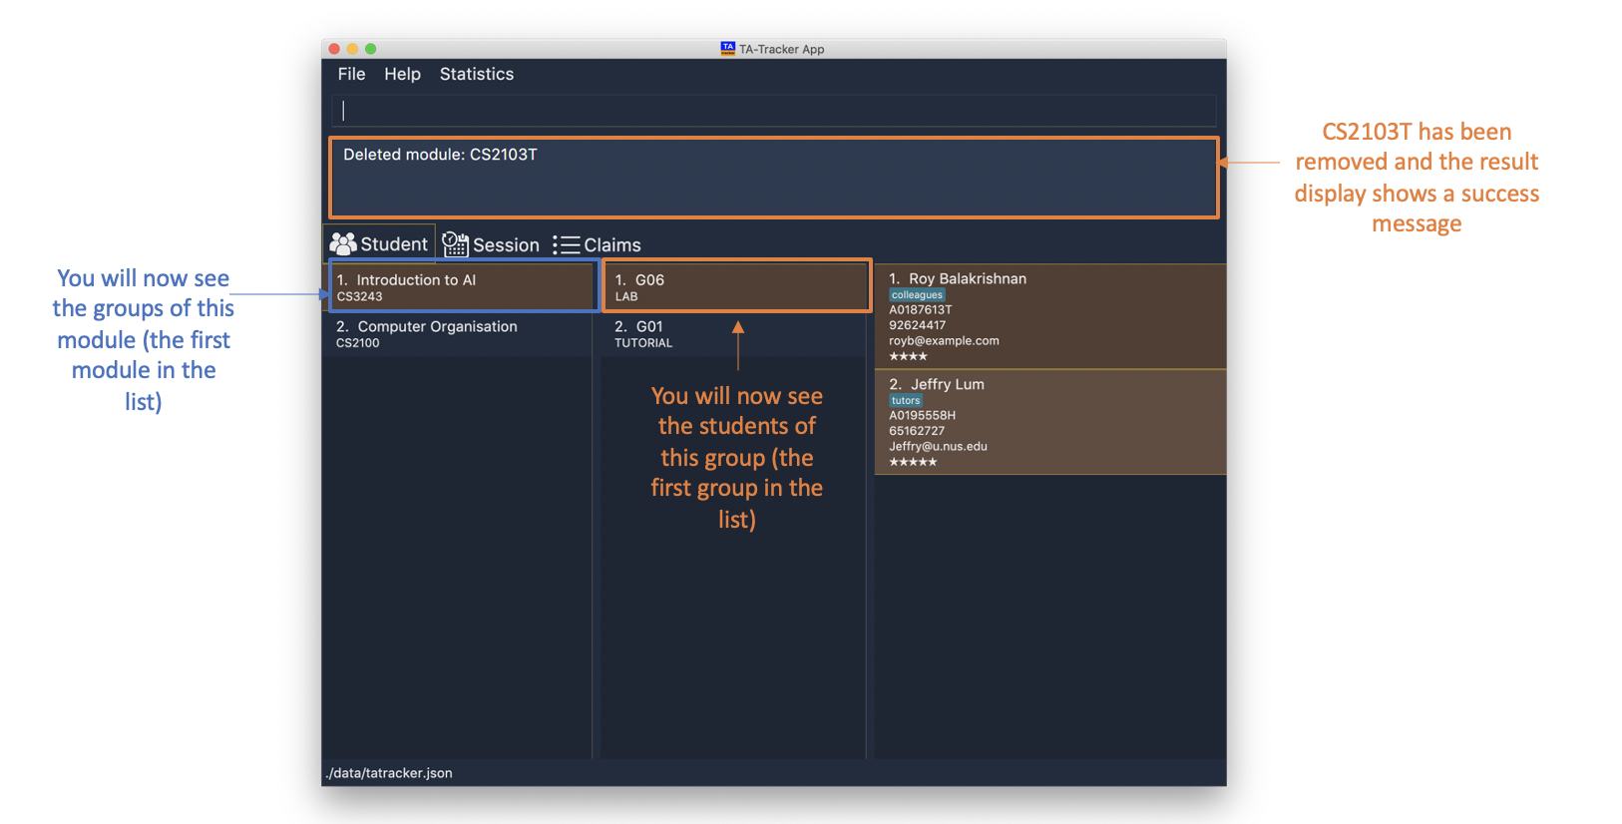This screenshot has height=824, width=1622.
Task: Click the tutors tag
Action: point(906,401)
